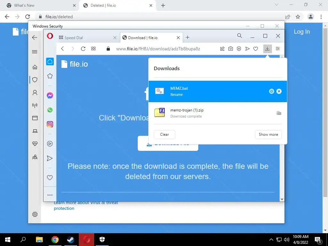Screen dimensions: 328x246
Task: Open Opera's Bookmarks star sidebar icon
Action: coord(50,76)
